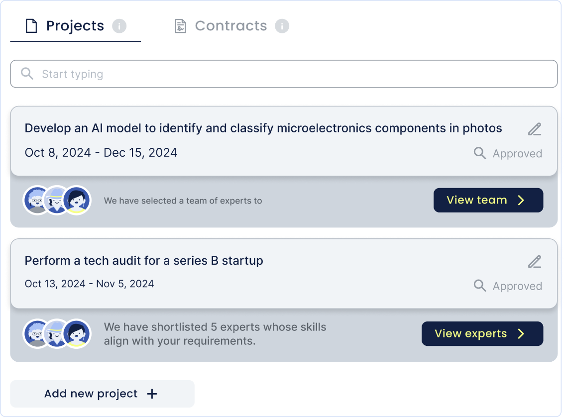Click the search magnifier in the search bar
This screenshot has height=417, width=564.
(27, 74)
